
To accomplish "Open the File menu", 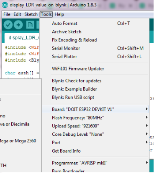I will 7,14.
